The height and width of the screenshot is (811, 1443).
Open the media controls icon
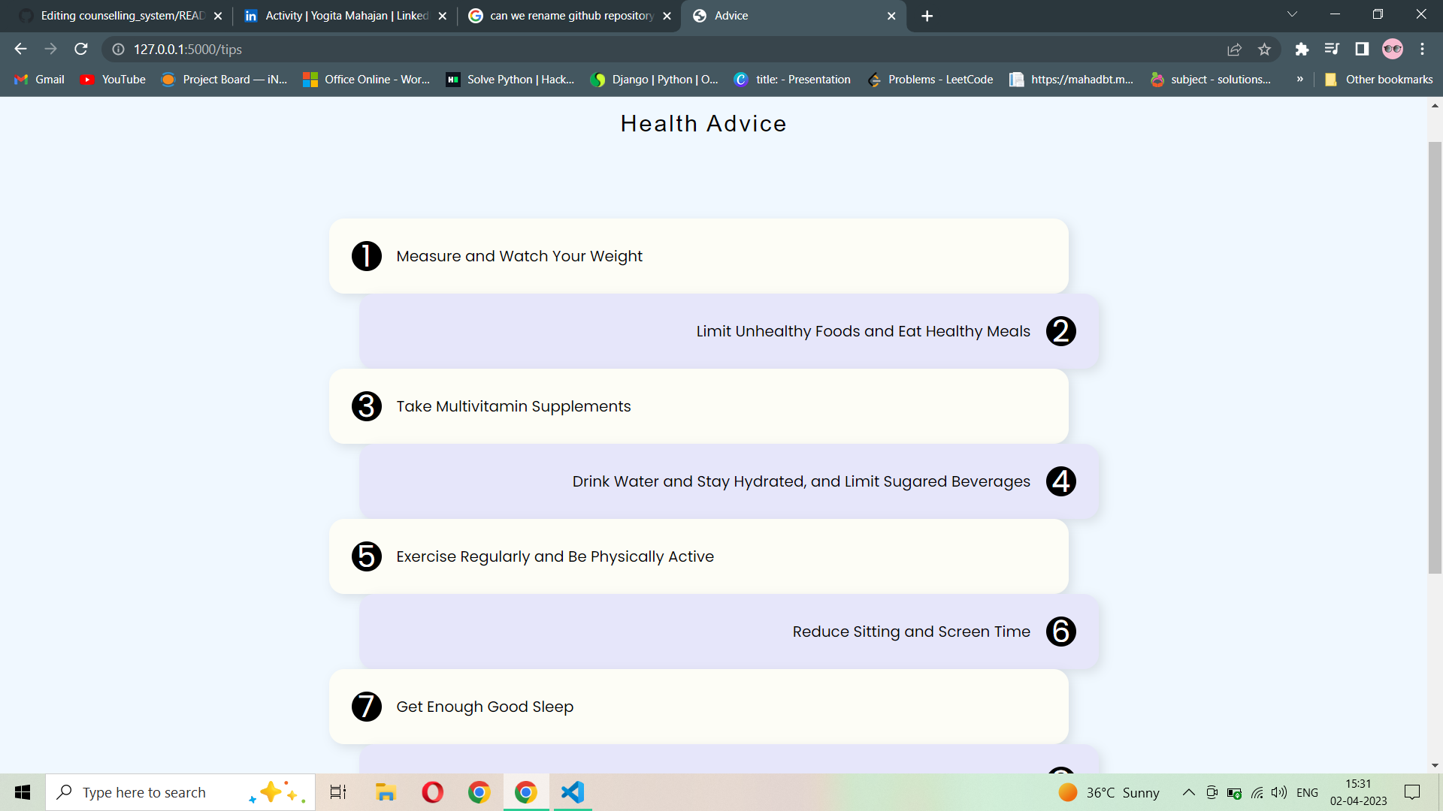pyautogui.click(x=1332, y=50)
